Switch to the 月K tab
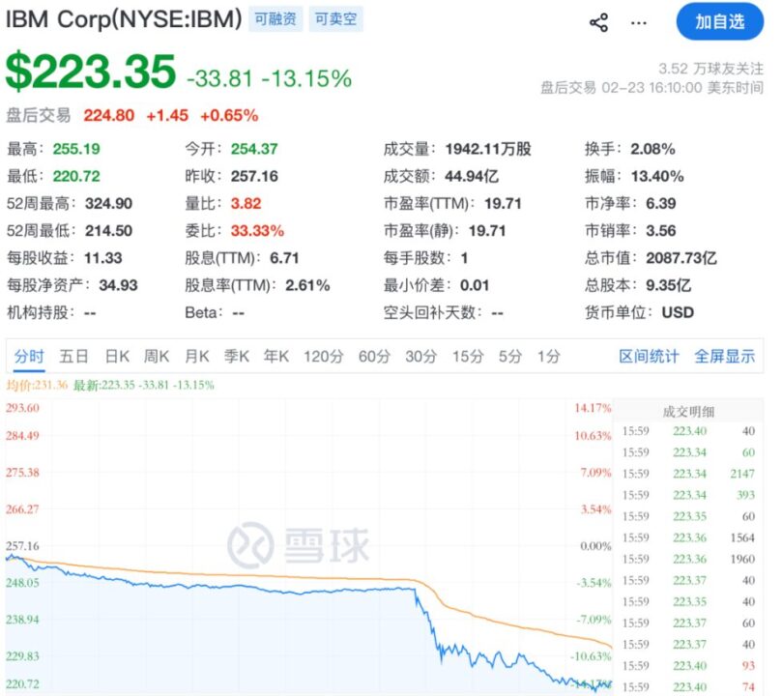This screenshot has height=696, width=782. click(x=197, y=356)
